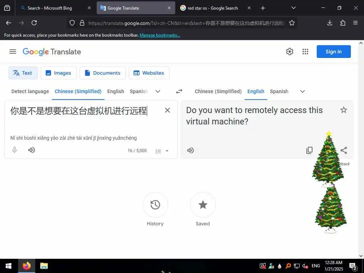
Task: Show tracking protection shield info
Action: pos(72,23)
